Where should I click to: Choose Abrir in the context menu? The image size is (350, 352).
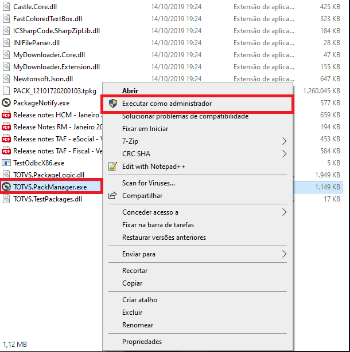point(130,91)
